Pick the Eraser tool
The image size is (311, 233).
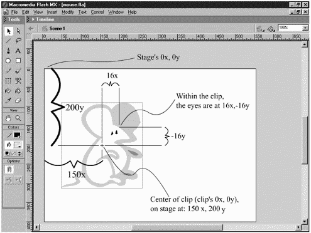coord(18,101)
